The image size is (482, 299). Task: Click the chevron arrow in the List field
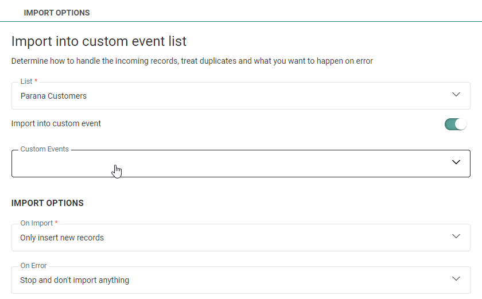456,95
